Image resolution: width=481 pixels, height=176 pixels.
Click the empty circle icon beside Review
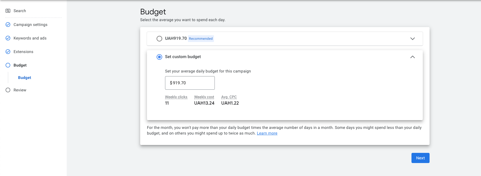click(x=8, y=90)
